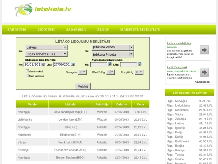Image resolution: width=218 pixels, height=164 pixels.
Task: Click the Rīga - Turcija route link
Action: point(175,155)
